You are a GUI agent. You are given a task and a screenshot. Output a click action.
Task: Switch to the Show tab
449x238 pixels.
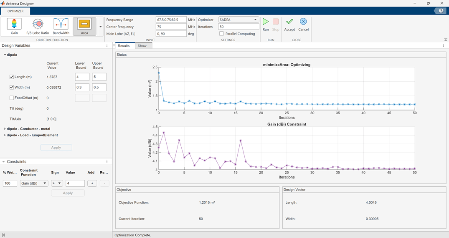pos(142,46)
